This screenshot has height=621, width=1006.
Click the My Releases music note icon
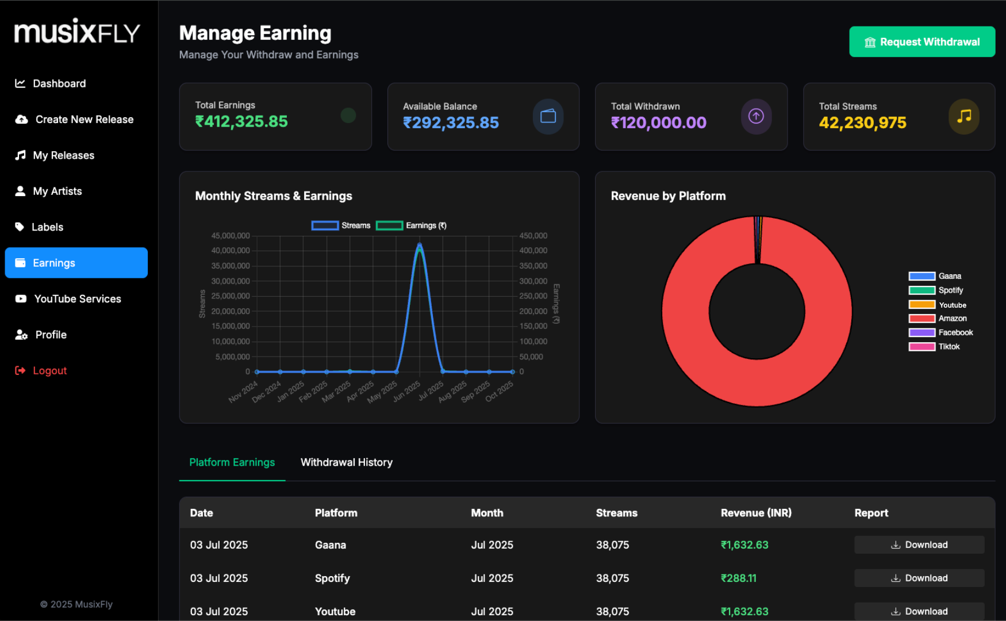(20, 155)
